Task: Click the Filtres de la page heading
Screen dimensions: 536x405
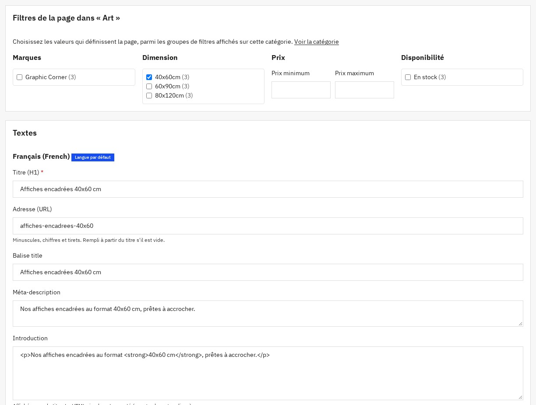Action: point(66,18)
